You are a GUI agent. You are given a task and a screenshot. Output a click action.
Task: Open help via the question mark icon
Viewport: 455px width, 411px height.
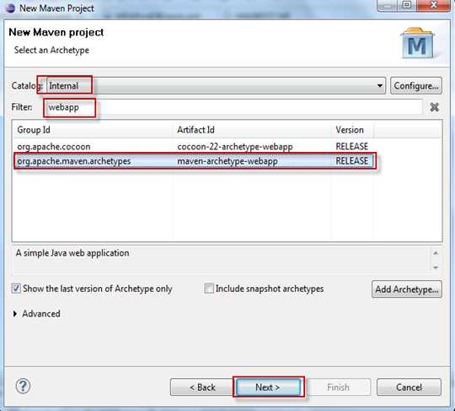[23, 386]
